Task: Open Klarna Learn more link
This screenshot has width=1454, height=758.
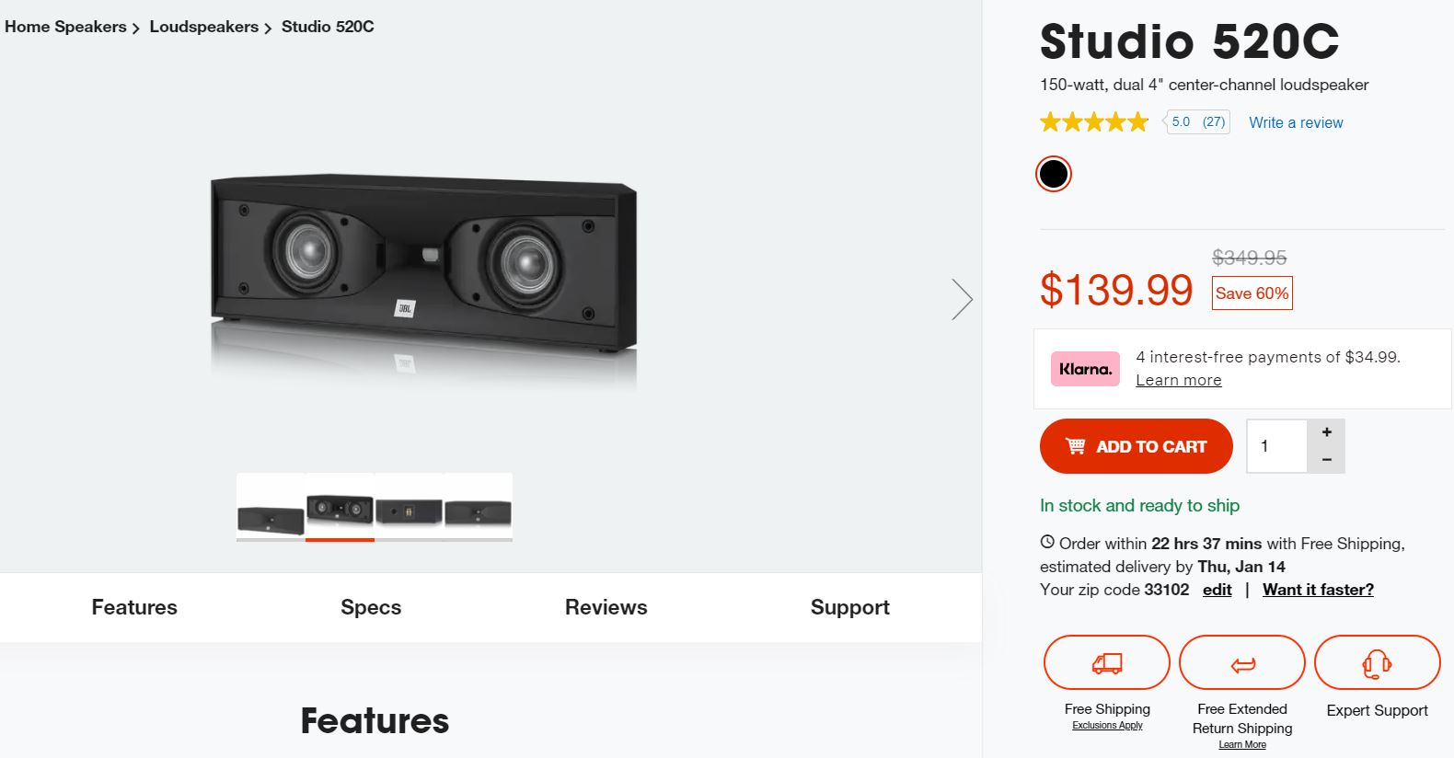Action: pyautogui.click(x=1178, y=380)
